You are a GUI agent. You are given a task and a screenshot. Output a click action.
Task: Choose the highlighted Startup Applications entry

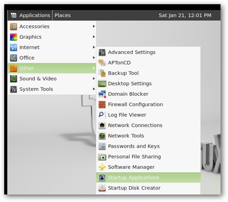(x=148, y=178)
